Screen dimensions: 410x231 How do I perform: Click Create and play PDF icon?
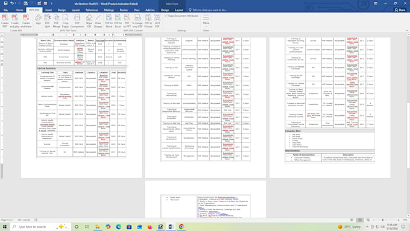tap(14, 21)
